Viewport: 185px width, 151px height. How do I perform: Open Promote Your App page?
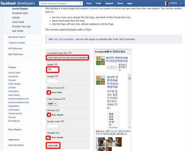21,27
